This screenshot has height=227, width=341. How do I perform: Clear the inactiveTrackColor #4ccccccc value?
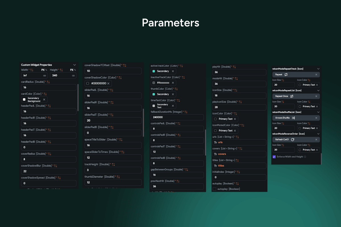(x=173, y=83)
